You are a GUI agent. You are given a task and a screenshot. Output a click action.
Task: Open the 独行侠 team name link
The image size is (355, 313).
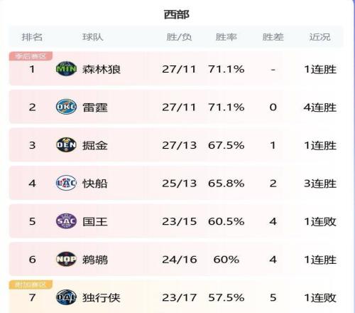102,298
